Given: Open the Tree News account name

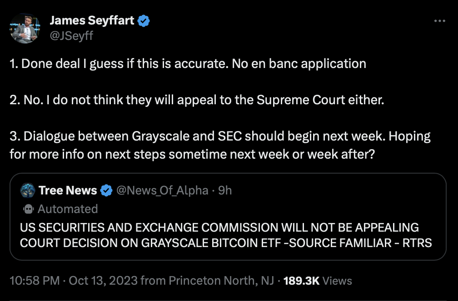Looking at the screenshot, I should pos(68,190).
